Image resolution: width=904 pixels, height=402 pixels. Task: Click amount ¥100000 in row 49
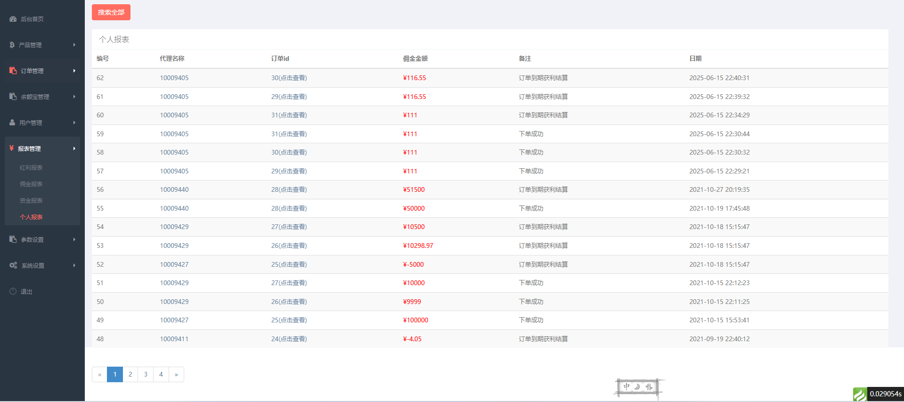point(415,320)
